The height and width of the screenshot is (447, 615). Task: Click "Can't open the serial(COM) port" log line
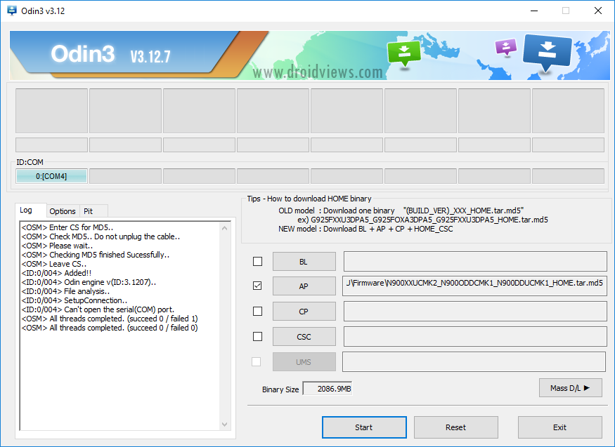[98, 309]
